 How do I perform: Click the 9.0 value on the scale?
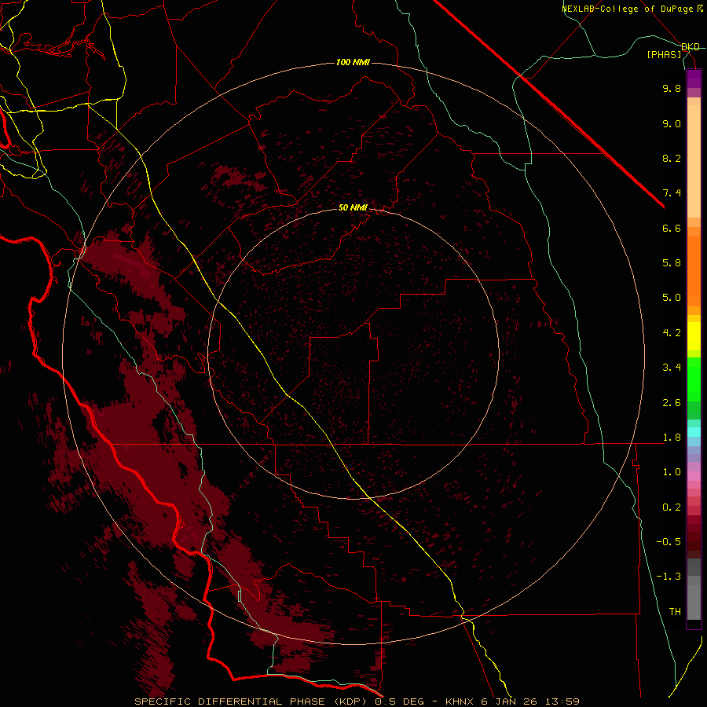pyautogui.click(x=672, y=123)
